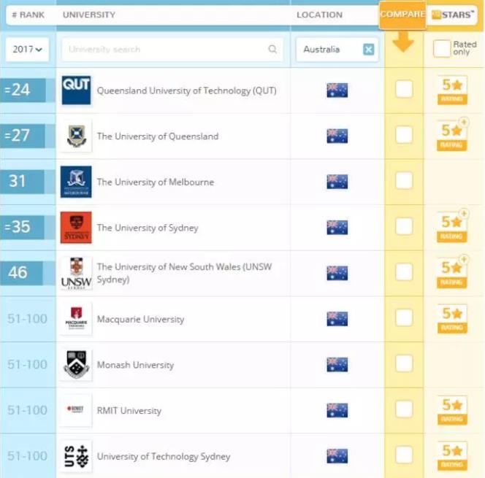485x478 pixels.
Task: Click Australian flag in University of Melbourne row
Action: pyautogui.click(x=337, y=182)
